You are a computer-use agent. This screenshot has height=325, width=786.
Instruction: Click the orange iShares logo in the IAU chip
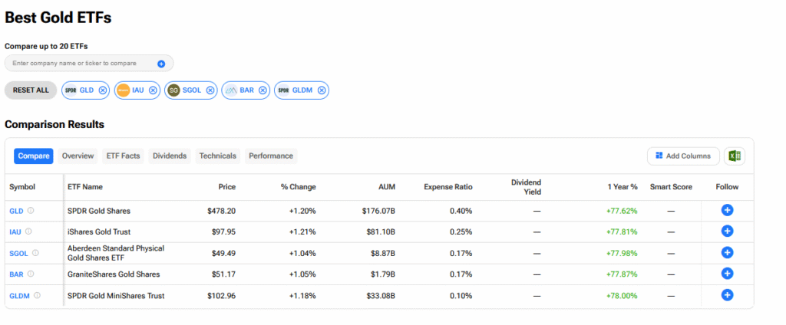point(124,90)
